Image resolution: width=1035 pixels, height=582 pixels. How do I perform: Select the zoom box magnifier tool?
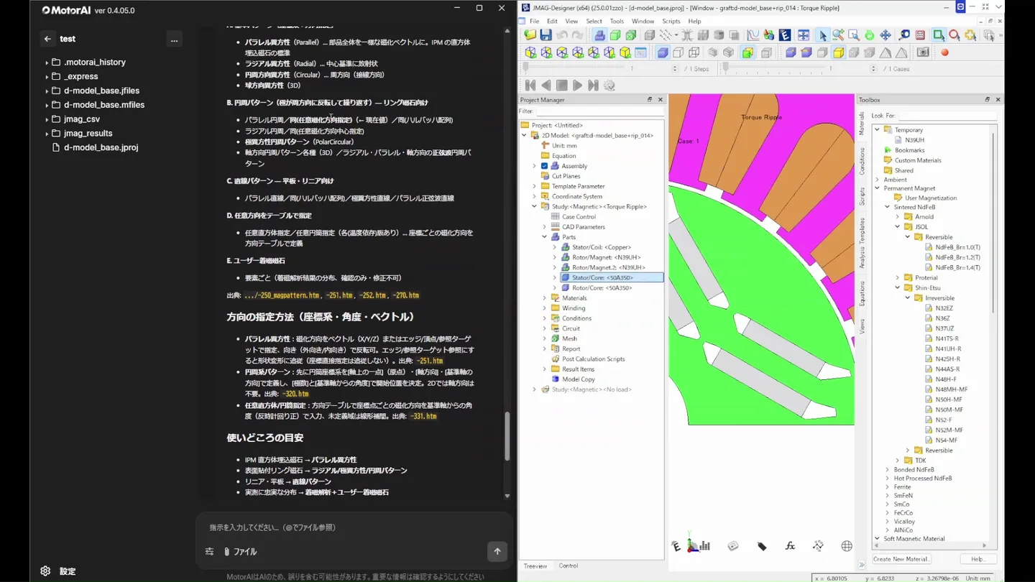click(854, 35)
